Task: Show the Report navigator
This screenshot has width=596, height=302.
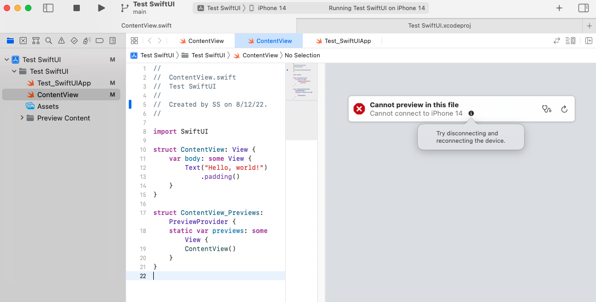Action: (x=112, y=40)
